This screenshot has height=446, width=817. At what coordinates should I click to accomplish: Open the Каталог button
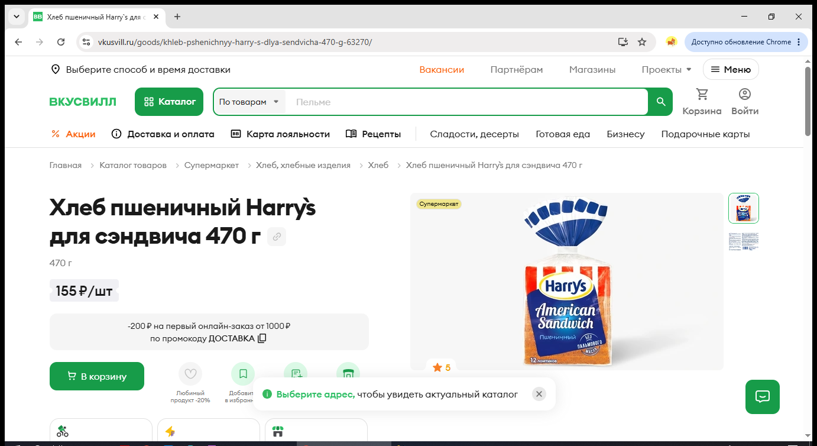(x=169, y=102)
